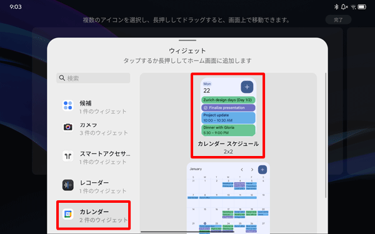
Task: Tap the Dinner with Gloria event
Action: tap(228, 130)
